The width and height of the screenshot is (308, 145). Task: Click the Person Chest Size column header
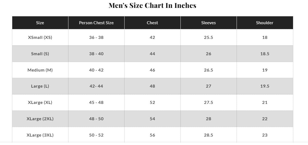96,23
